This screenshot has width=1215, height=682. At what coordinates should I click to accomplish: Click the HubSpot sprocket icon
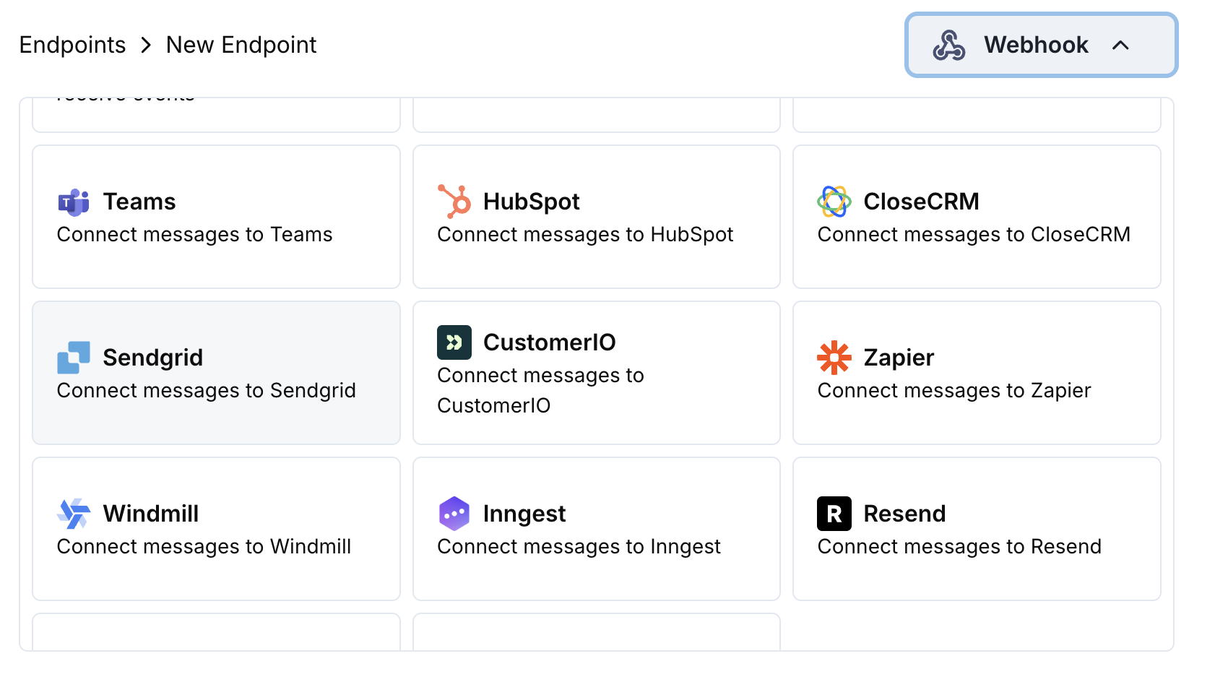coord(454,202)
